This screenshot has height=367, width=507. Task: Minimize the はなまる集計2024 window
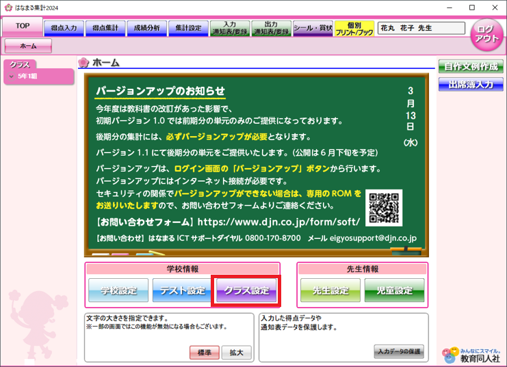coord(450,8)
